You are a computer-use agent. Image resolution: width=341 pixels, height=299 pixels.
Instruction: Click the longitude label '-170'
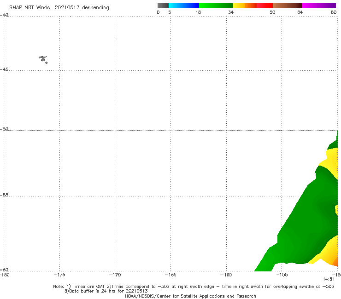coord(115,275)
